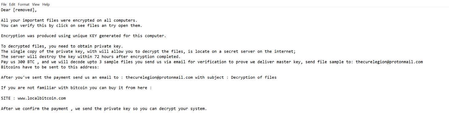The width and height of the screenshot is (449, 124).
Task: Click the "300 BTC" amount text
Action: tap(26, 62)
